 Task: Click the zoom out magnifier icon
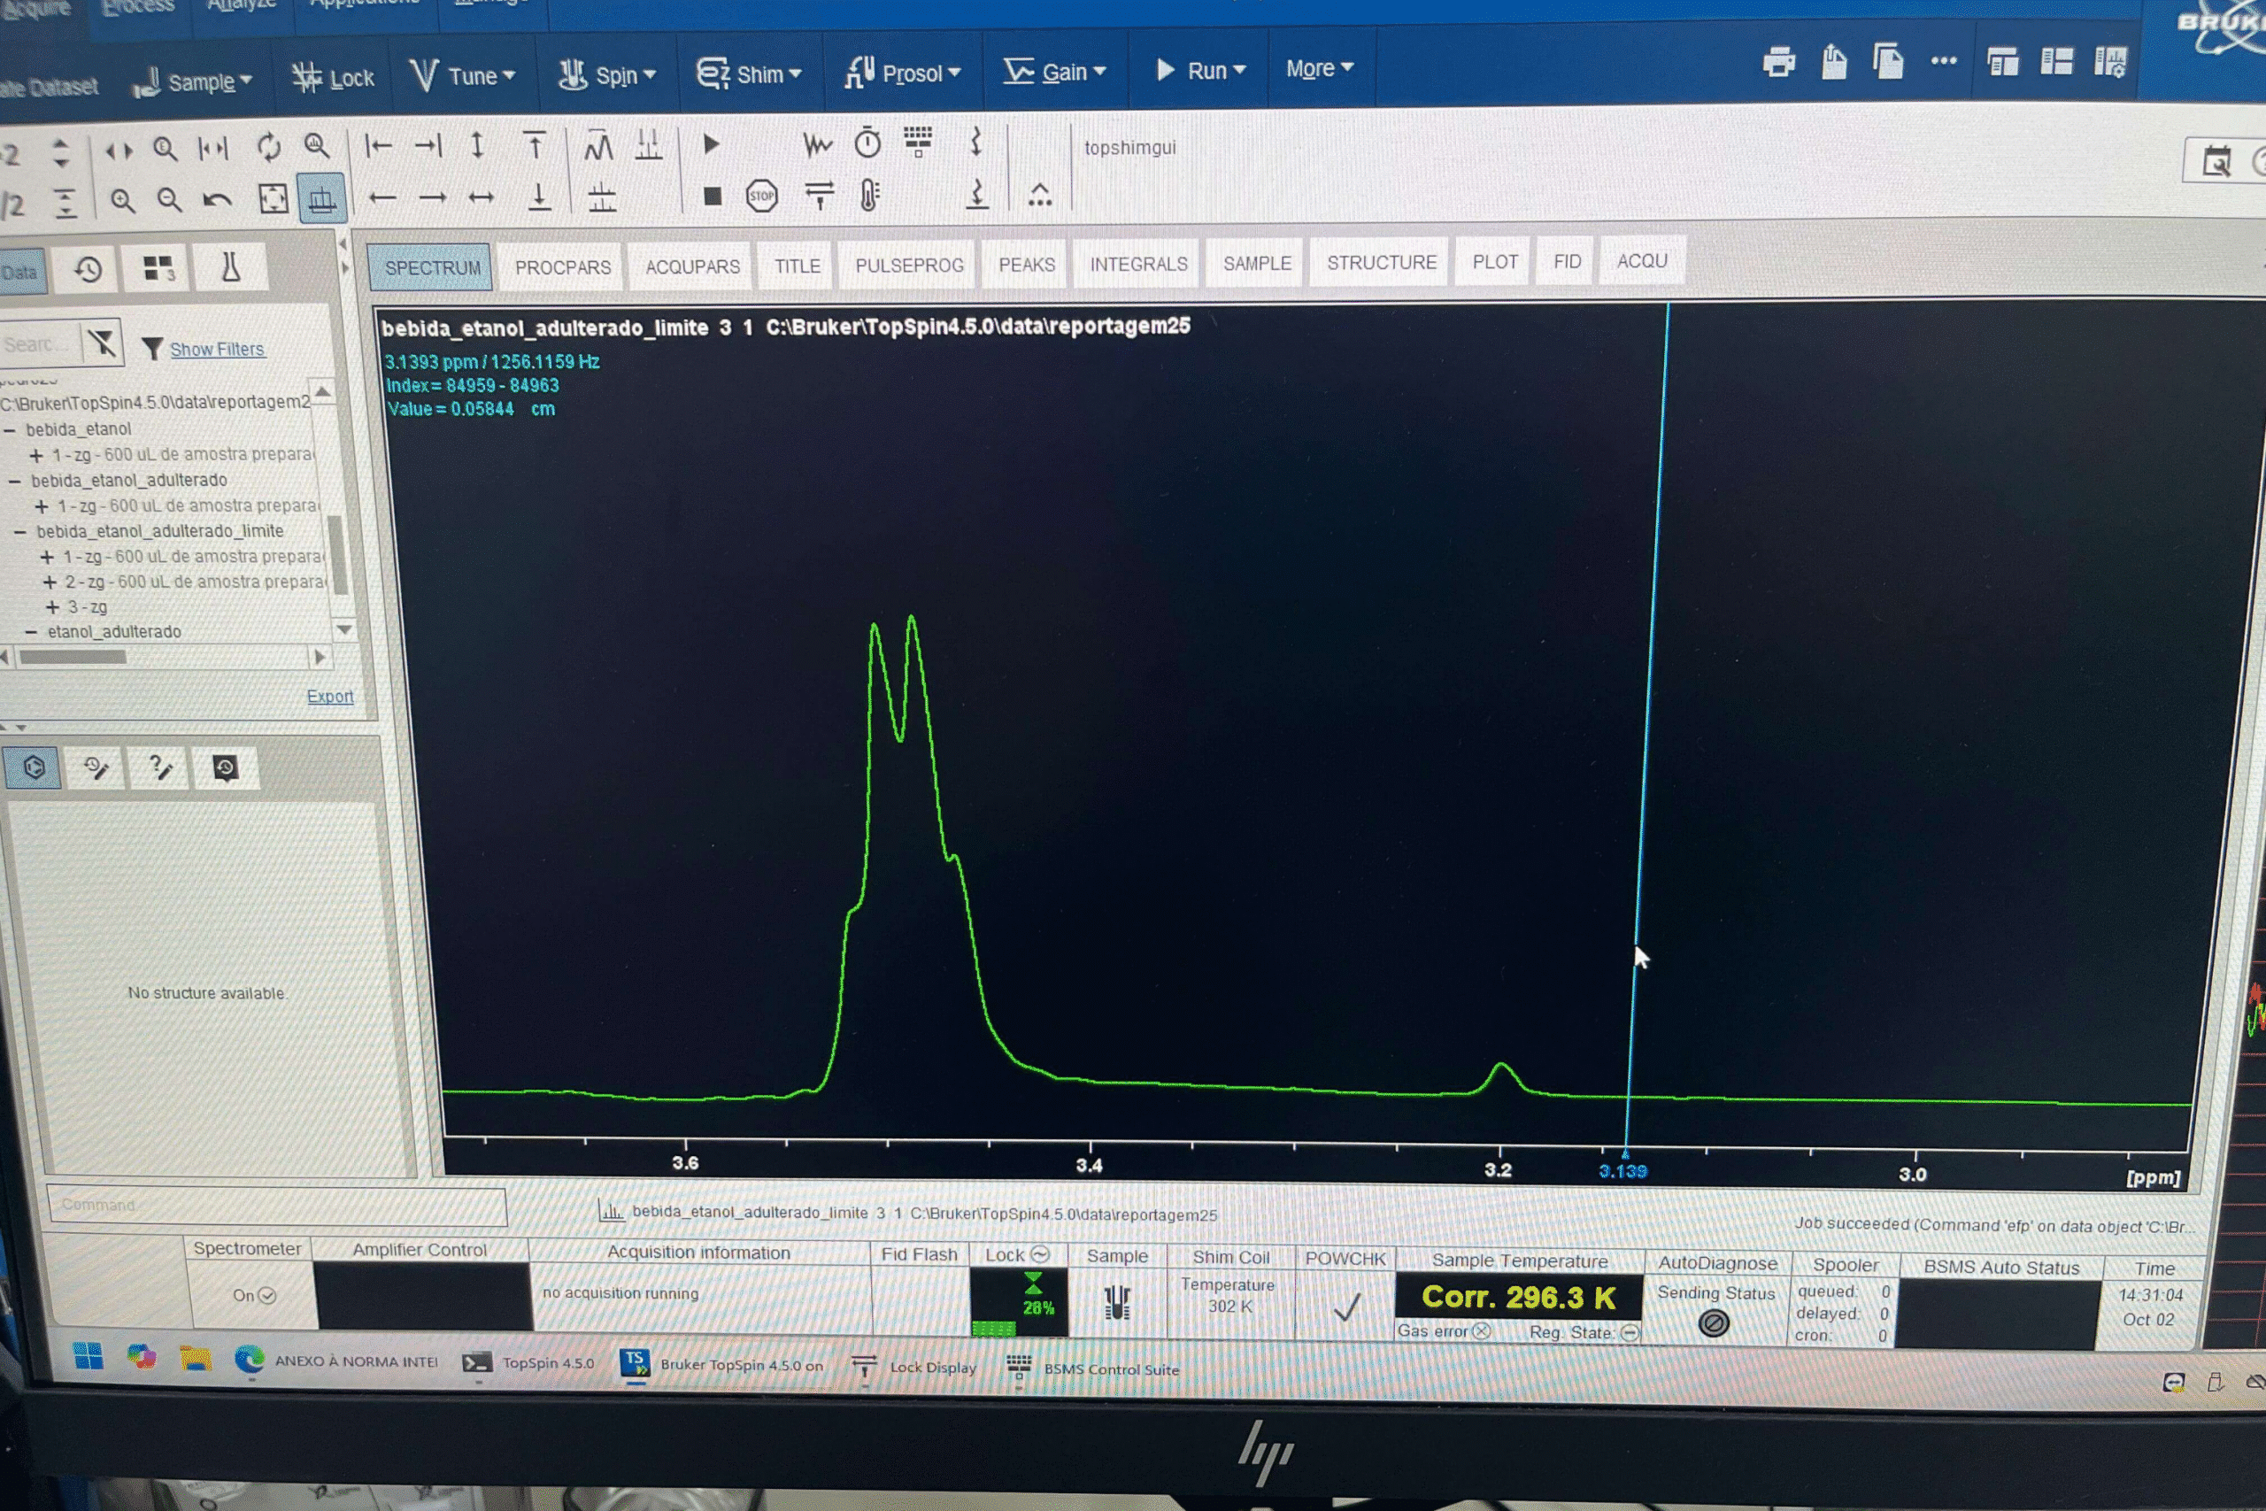(x=170, y=199)
